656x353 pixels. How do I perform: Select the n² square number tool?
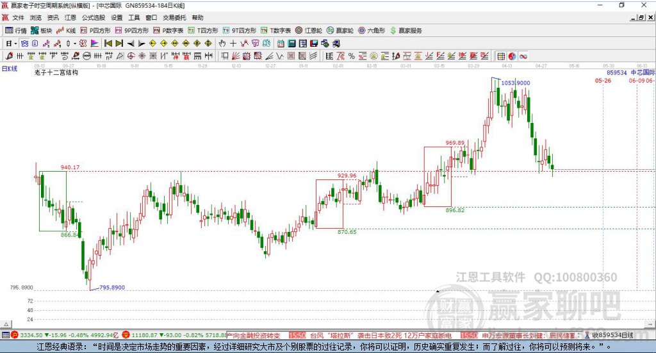click(x=109, y=56)
